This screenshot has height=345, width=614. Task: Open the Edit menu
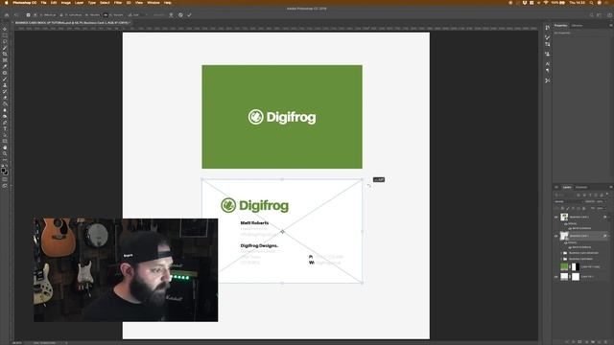[x=54, y=3]
